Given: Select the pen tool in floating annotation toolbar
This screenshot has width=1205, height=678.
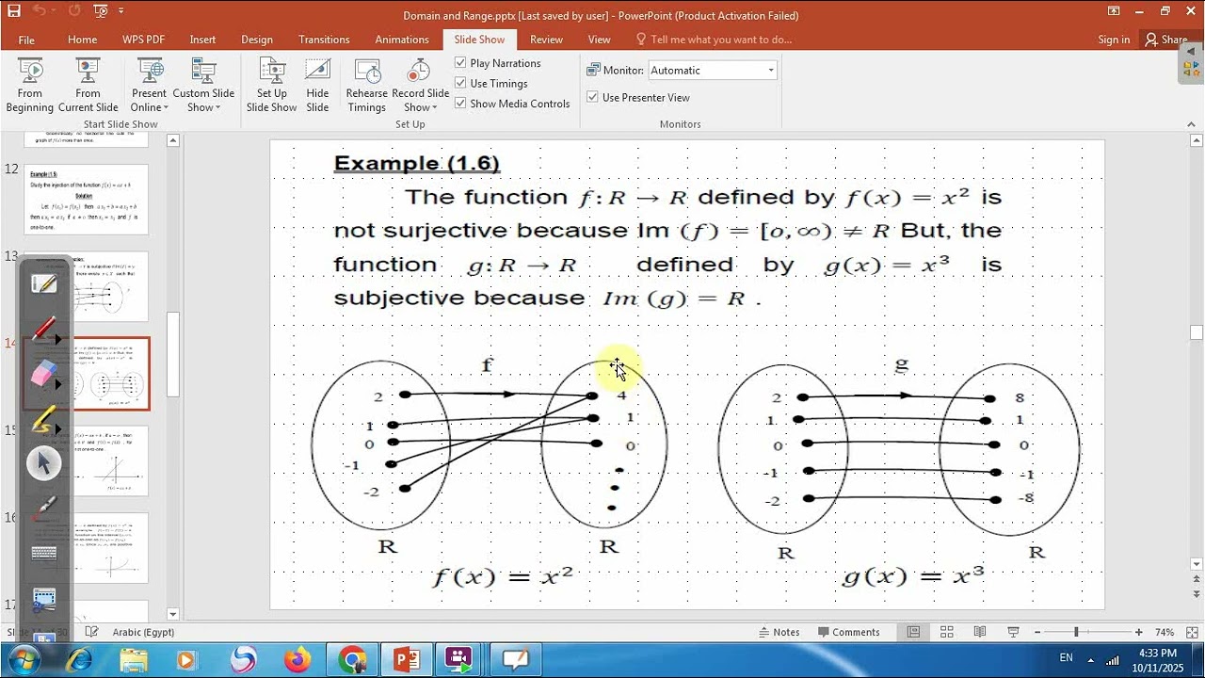Looking at the screenshot, I should point(44,283).
